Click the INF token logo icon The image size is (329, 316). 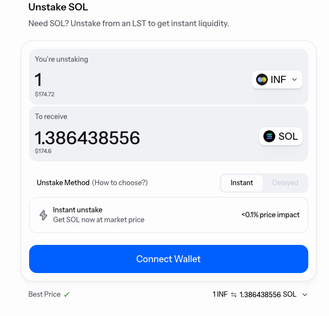click(x=262, y=79)
